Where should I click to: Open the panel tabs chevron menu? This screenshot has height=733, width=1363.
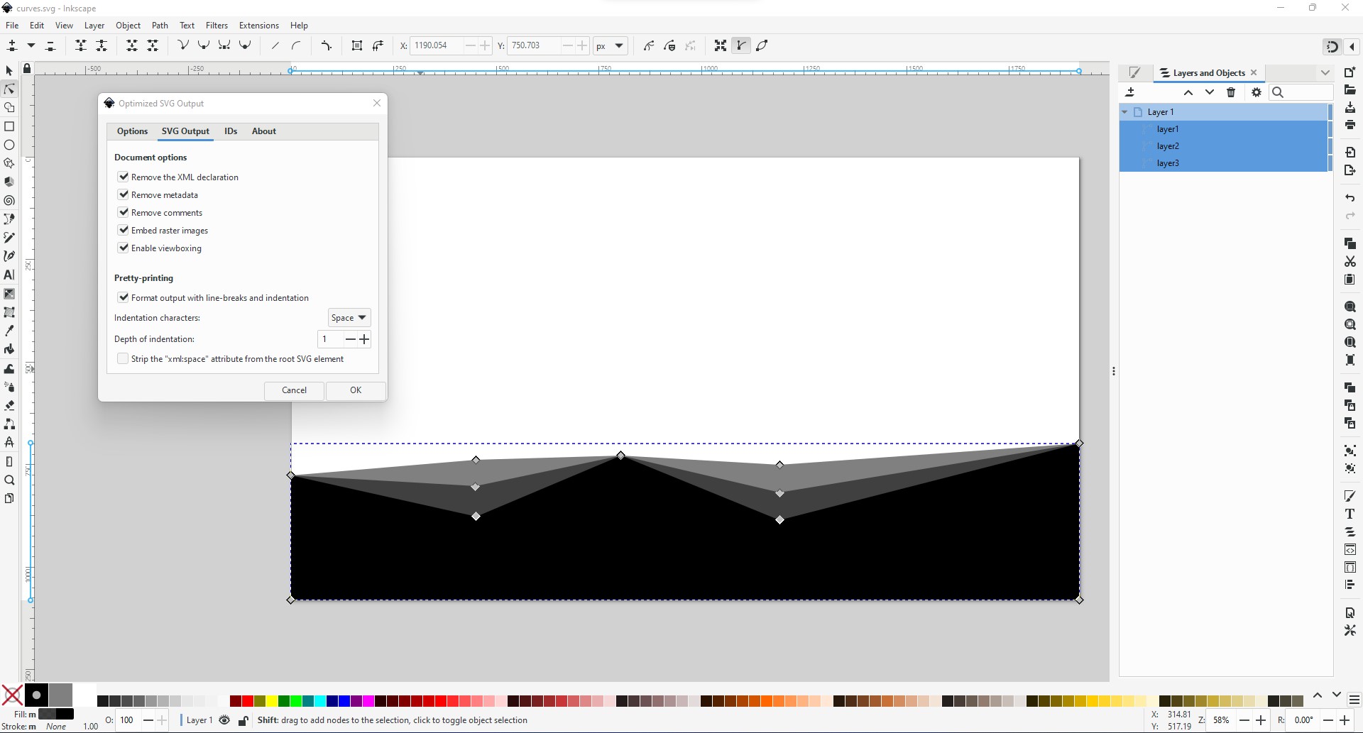pyautogui.click(x=1325, y=72)
